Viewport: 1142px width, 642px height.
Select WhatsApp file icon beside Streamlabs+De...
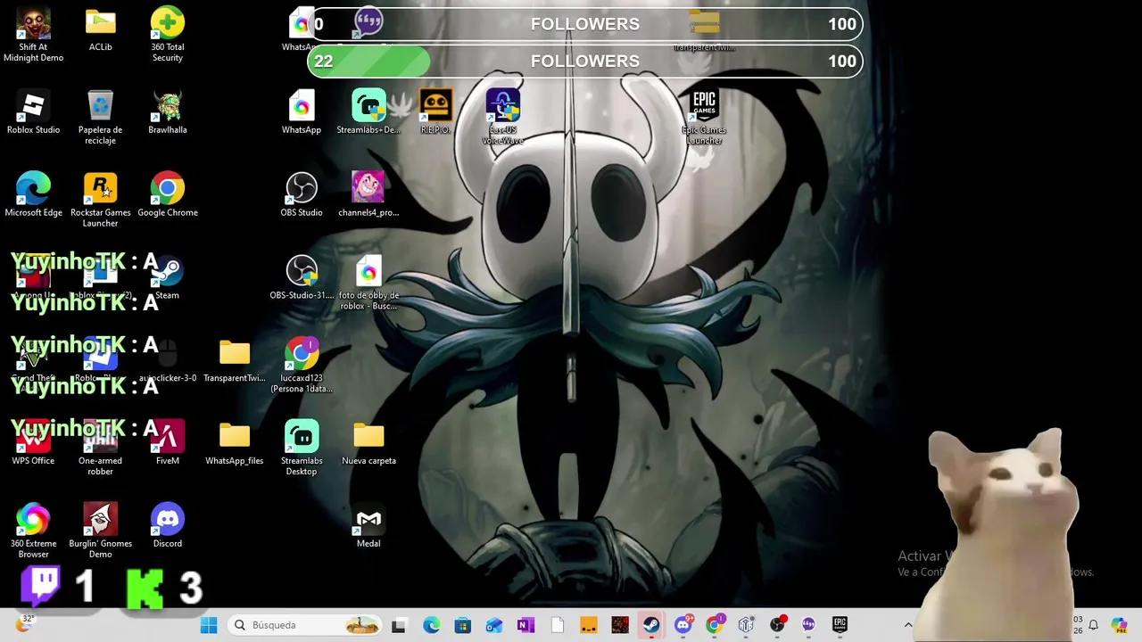(302, 112)
